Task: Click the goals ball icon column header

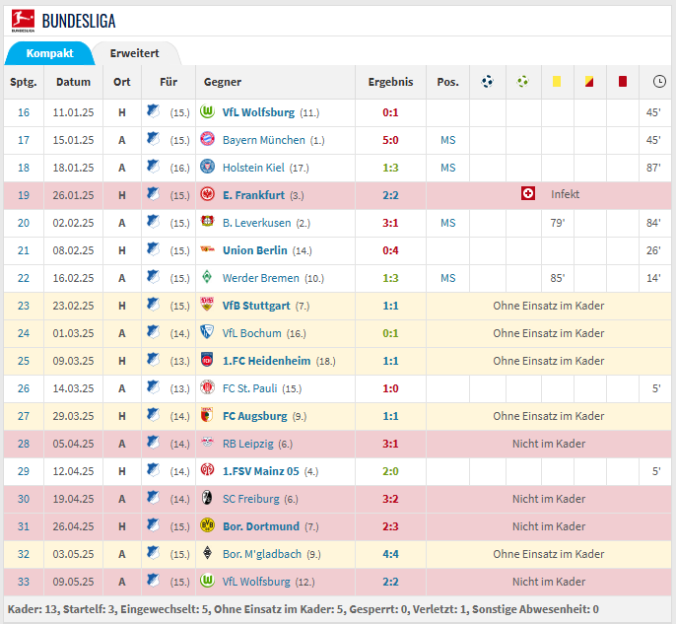Action: coord(487,82)
